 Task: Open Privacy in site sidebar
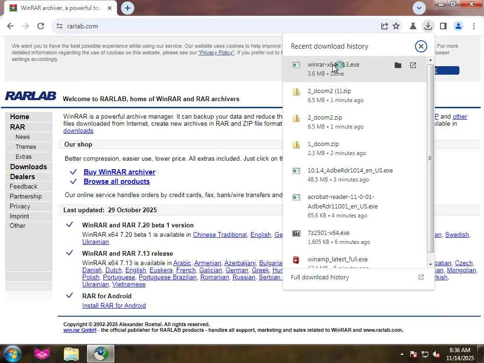click(20, 206)
